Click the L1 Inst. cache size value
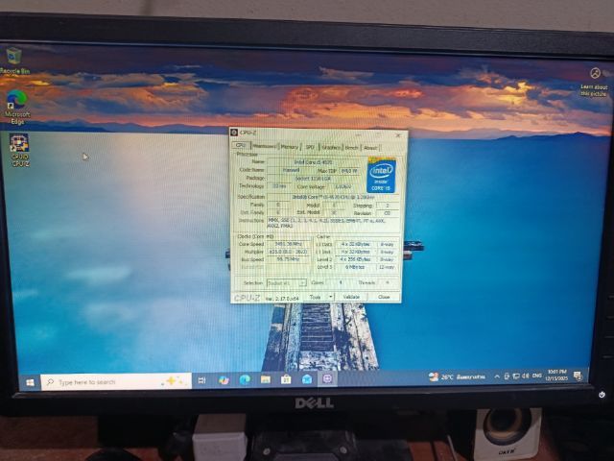 (x=355, y=252)
